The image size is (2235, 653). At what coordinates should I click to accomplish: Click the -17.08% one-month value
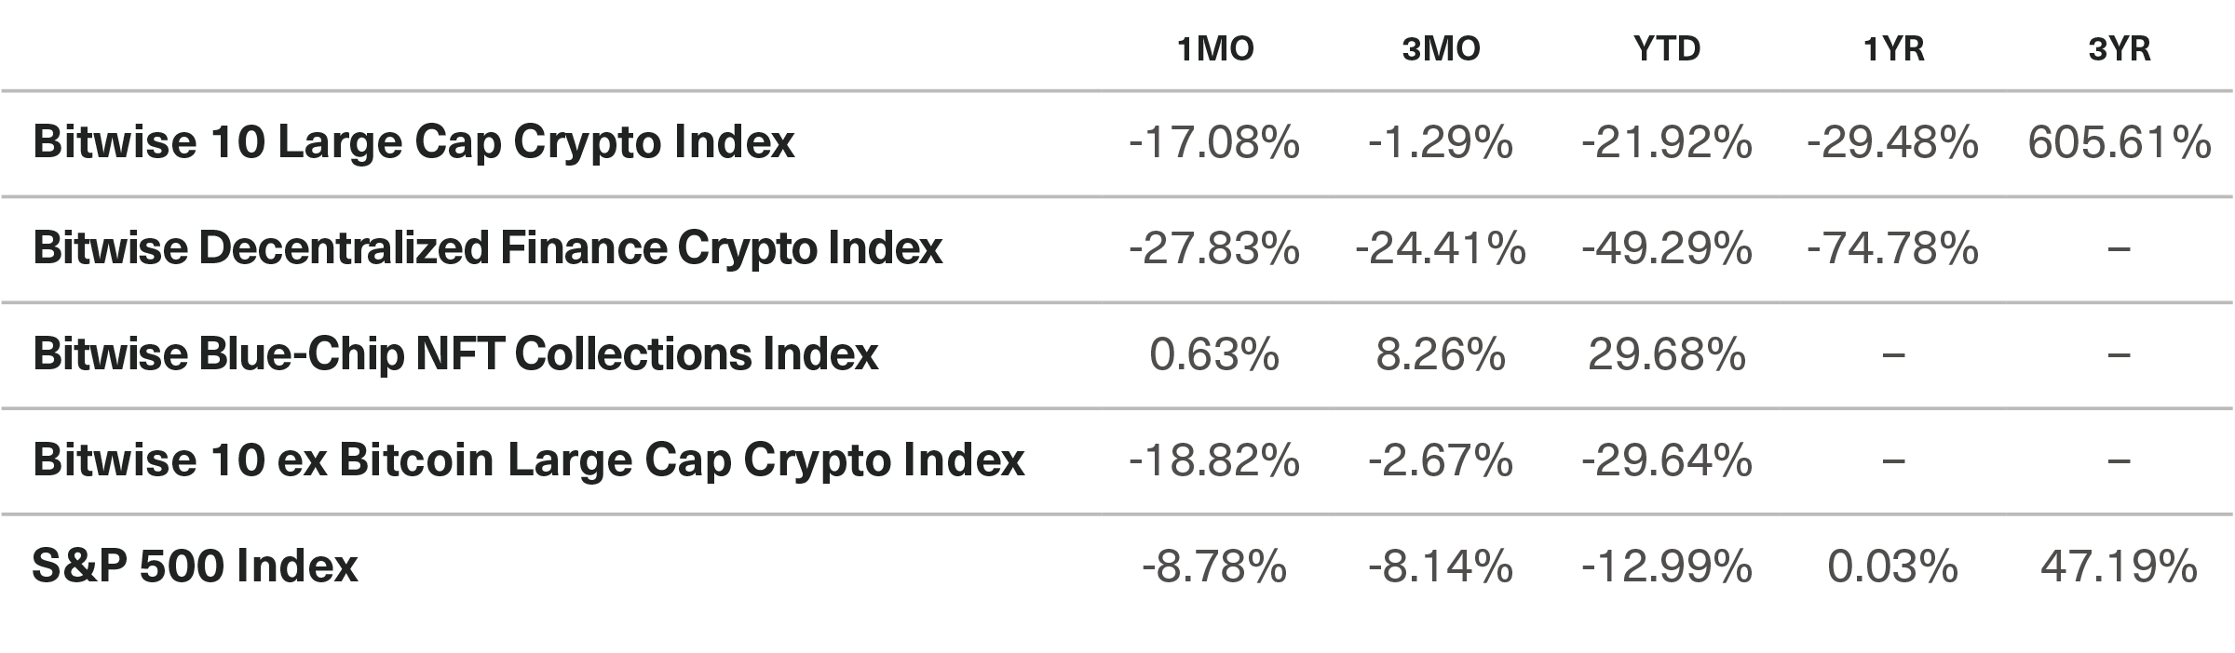[x=1214, y=142]
